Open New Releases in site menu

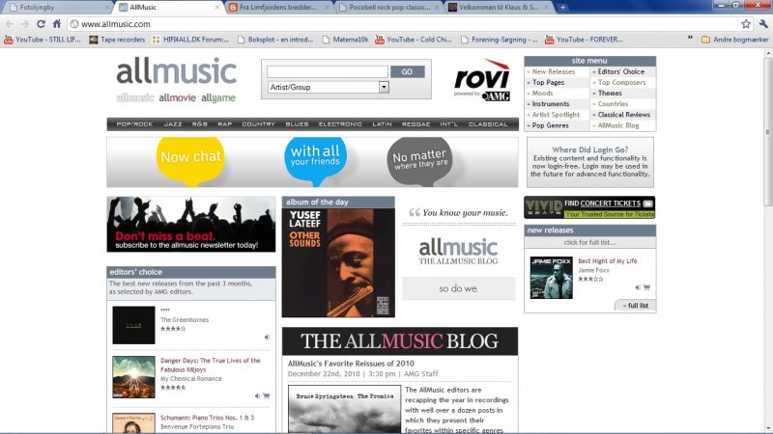553,71
